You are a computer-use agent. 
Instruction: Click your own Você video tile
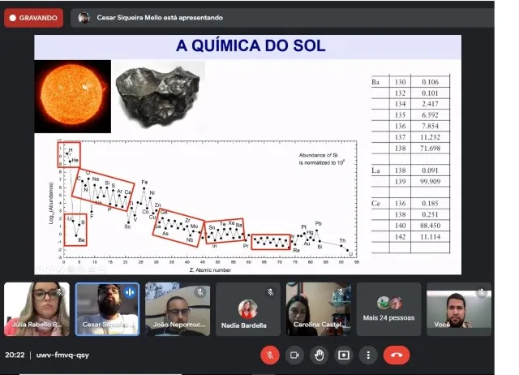coord(458,309)
